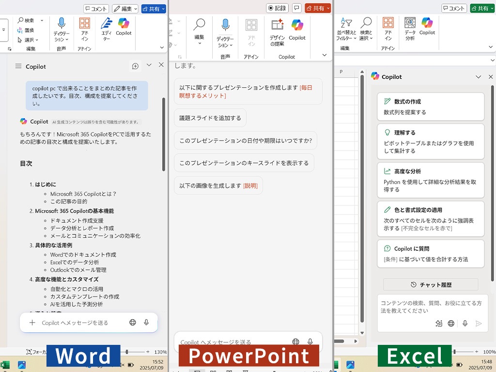This screenshot has height=372, width=496.
Task: Click the Add-ins (アドイン) icon in Excel
Action: coord(388,29)
